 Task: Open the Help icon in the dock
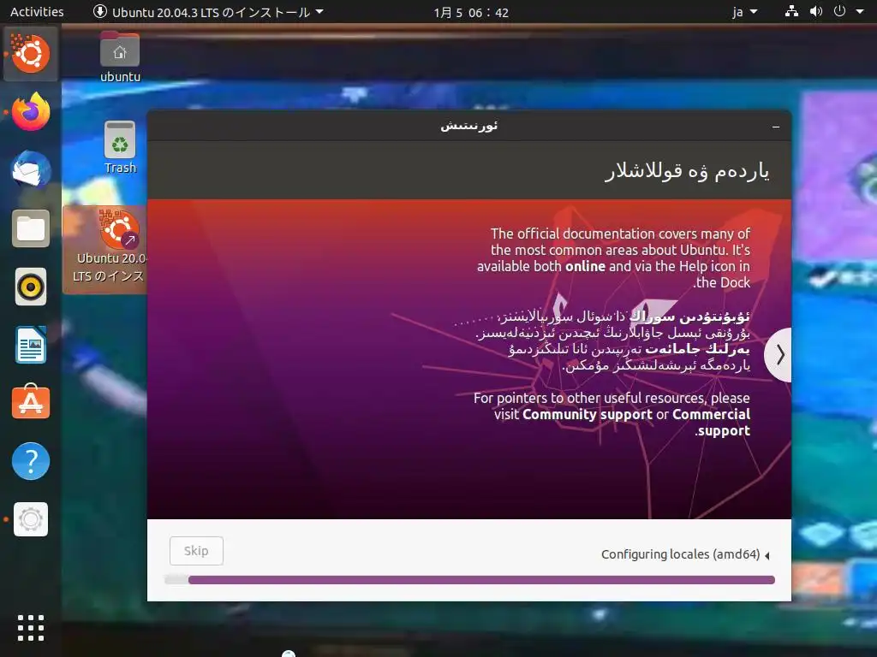[31, 461]
